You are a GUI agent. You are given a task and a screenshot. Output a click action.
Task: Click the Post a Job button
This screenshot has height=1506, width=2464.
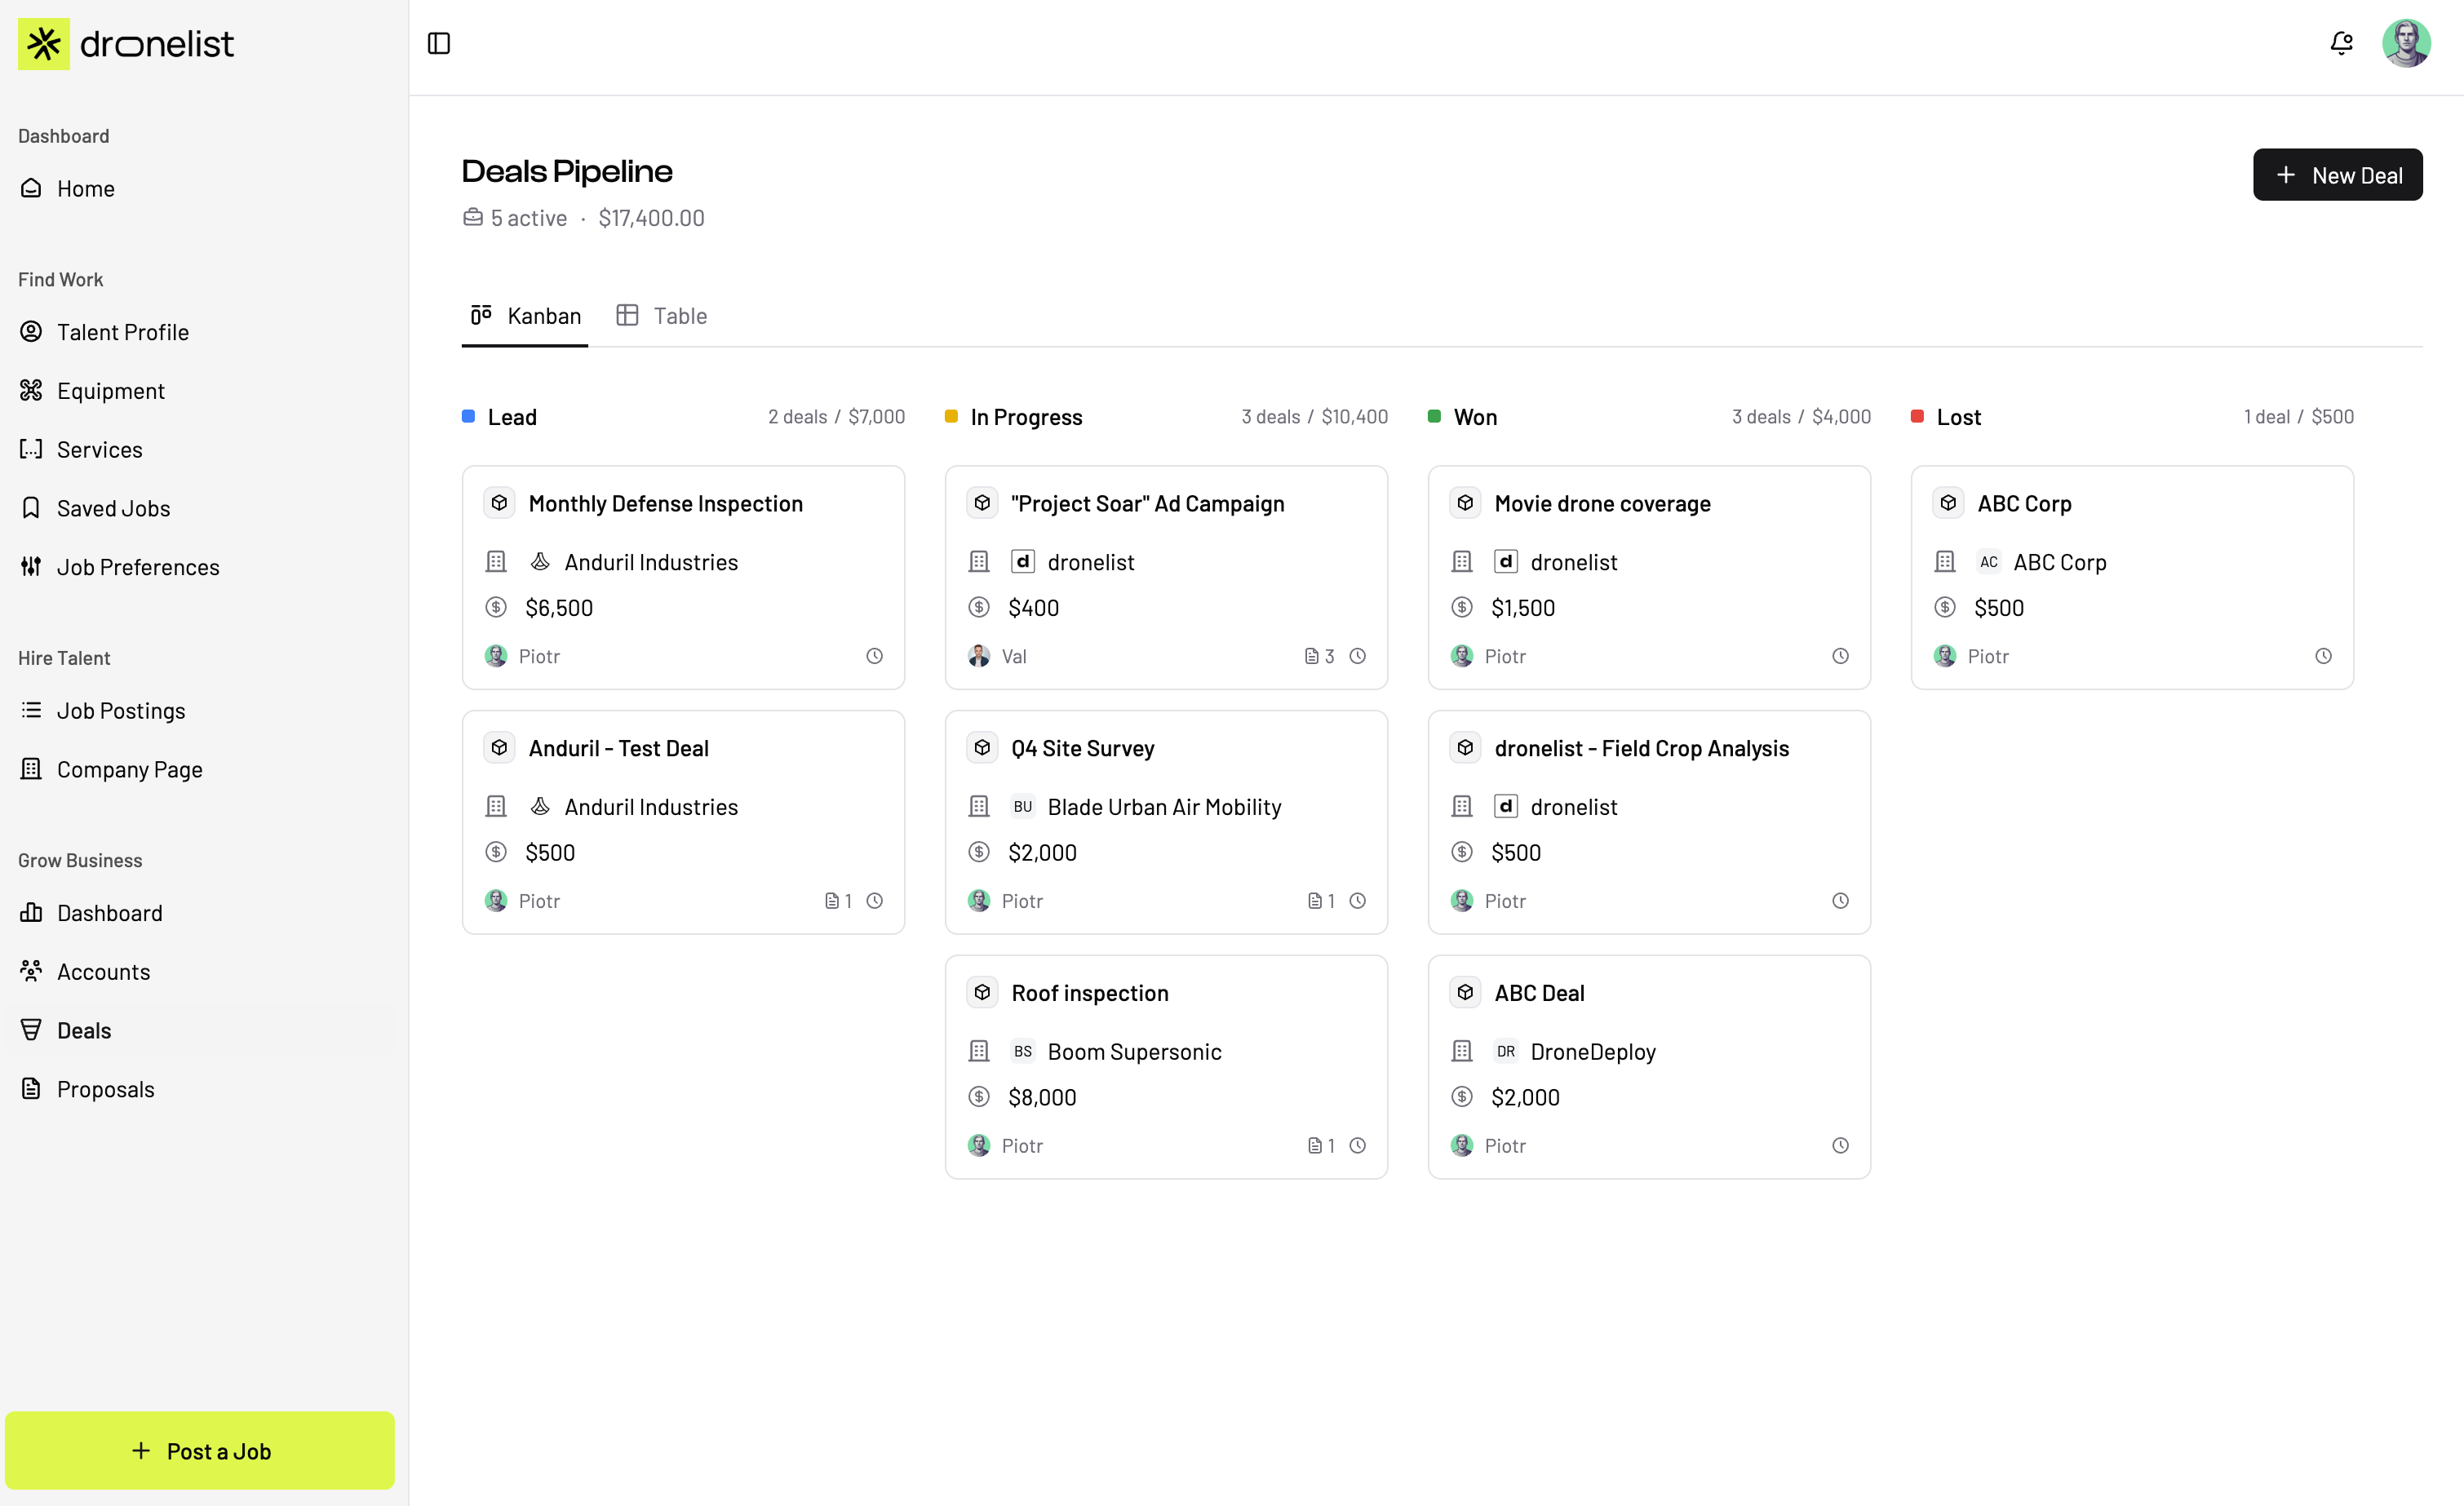point(200,1450)
